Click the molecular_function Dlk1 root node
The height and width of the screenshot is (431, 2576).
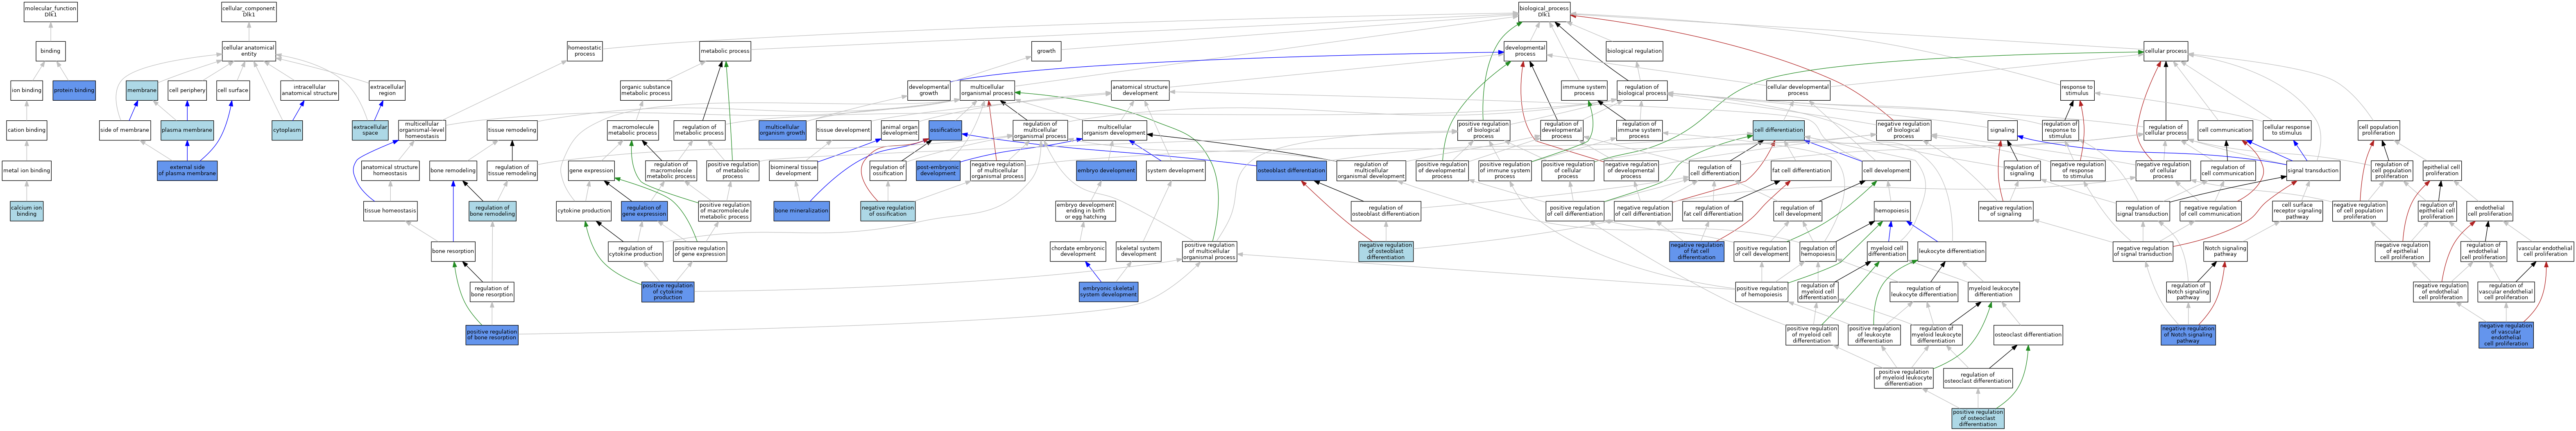pyautogui.click(x=50, y=11)
